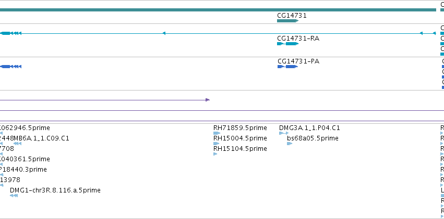Select the dark blue CDS glyph at left
Image resolution: width=444 pixels, height=219 pixels.
10,67
